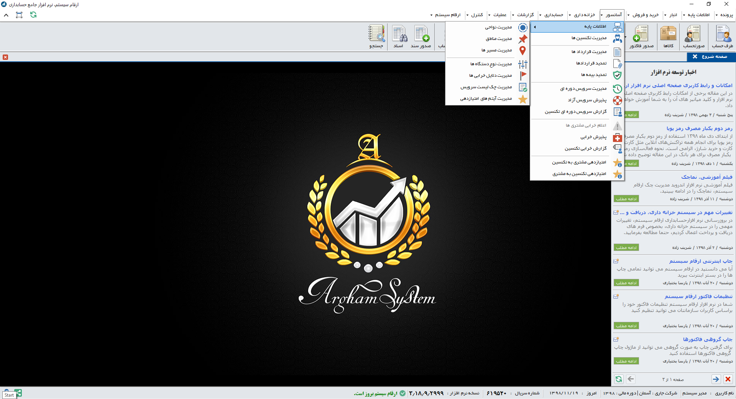This screenshot has width=736, height=399.
Task: Choose مدیریت دلایل خرابی ها in submenu
Action: point(487,76)
